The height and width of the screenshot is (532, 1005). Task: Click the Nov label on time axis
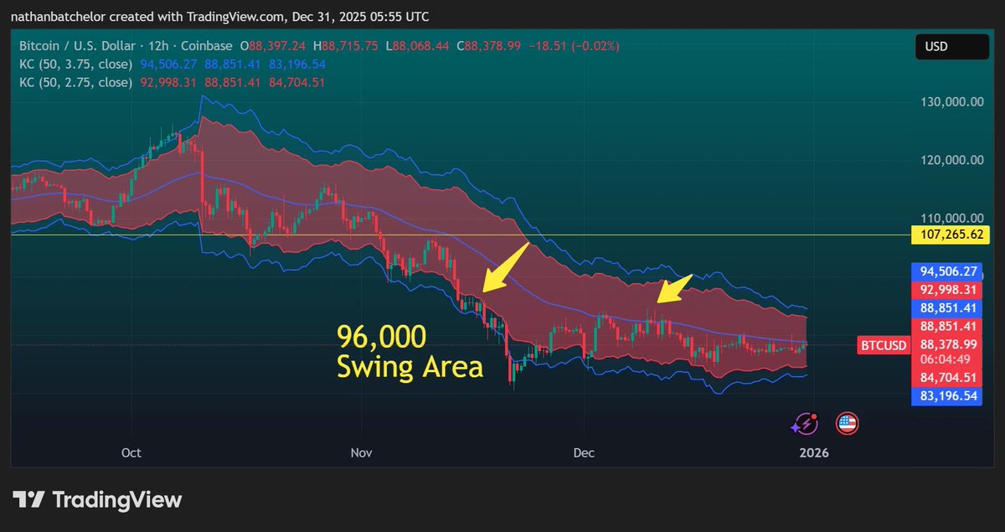point(361,452)
